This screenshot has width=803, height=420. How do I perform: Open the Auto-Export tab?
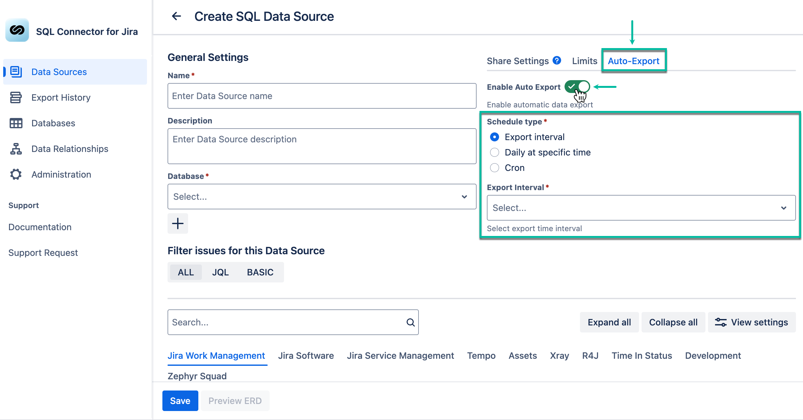[x=634, y=61]
